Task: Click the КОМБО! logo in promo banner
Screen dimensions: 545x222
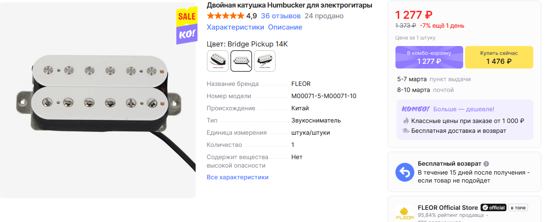Action: (x=416, y=109)
